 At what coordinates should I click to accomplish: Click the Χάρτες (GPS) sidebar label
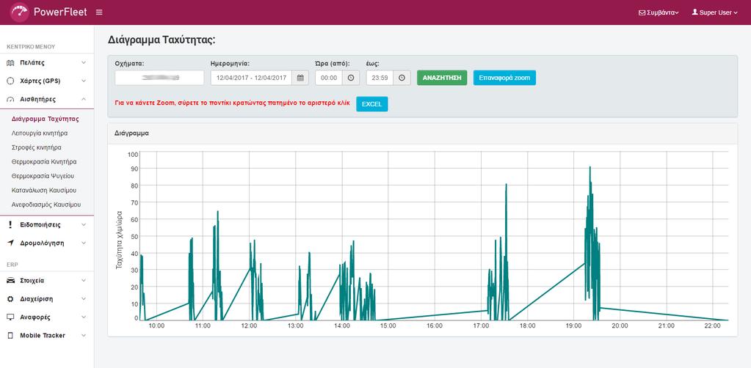40,81
